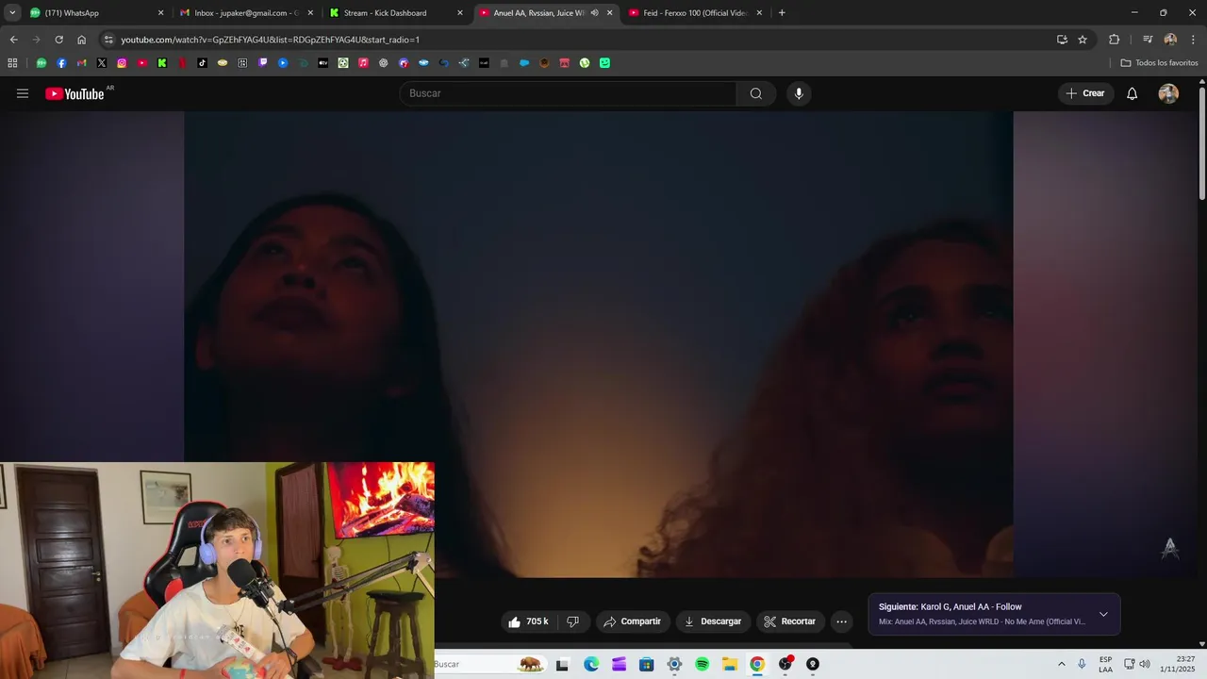Open the tab search dropdown arrow
This screenshot has height=679, width=1207.
click(12, 13)
